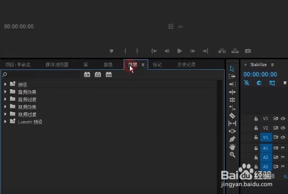Lock the V3 track
Screen dimensions: 288x194
point(256,118)
